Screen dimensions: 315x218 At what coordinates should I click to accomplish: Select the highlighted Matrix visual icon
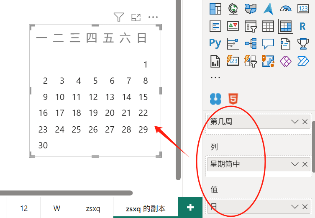286,26
